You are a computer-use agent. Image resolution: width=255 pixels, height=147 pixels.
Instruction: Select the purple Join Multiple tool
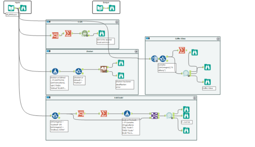[x=154, y=116]
